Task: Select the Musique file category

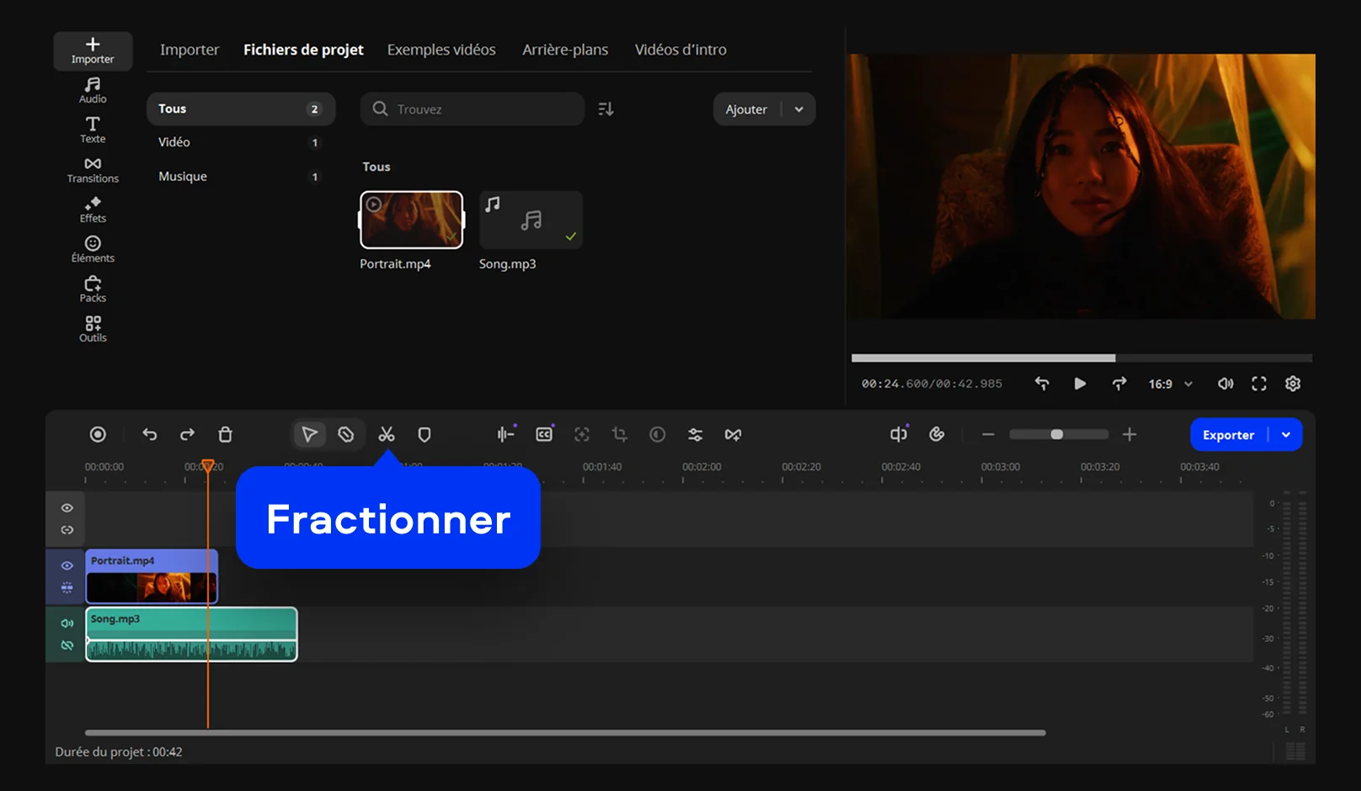Action: tap(183, 176)
